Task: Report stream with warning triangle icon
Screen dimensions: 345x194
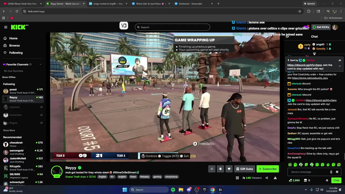Action: 275,178
